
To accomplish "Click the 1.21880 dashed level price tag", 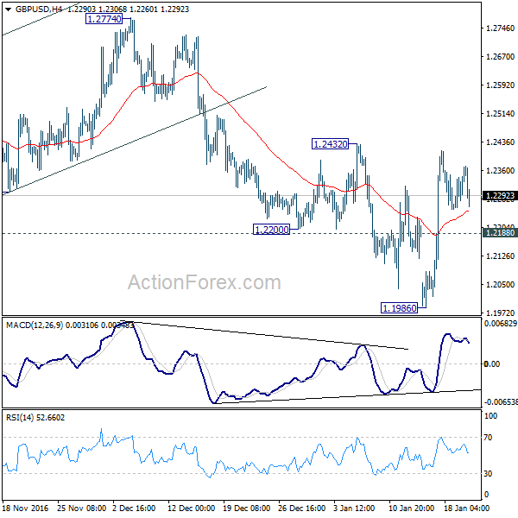I will pos(500,233).
